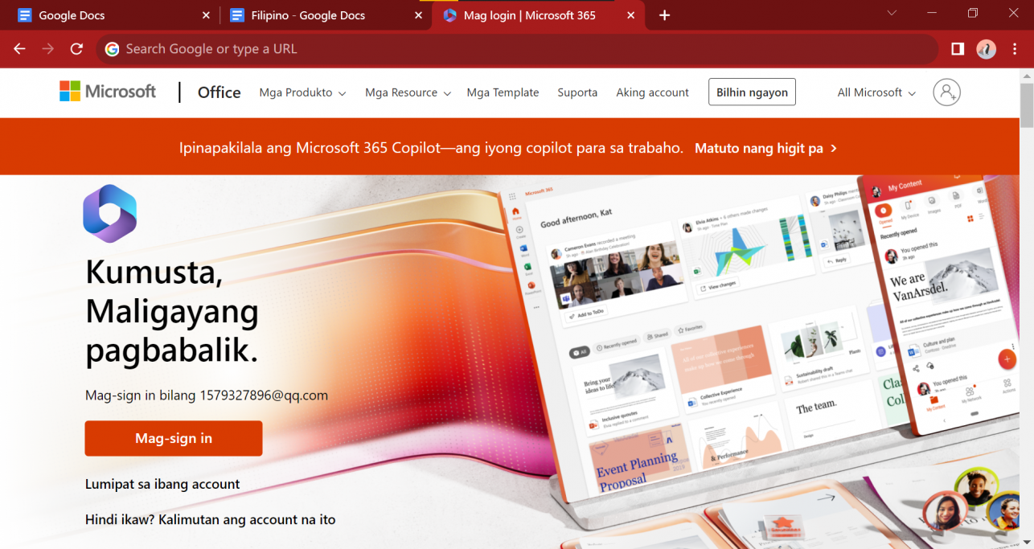Image resolution: width=1034 pixels, height=549 pixels.
Task: Open Chrome's three-dot menu
Action: coord(1015,49)
